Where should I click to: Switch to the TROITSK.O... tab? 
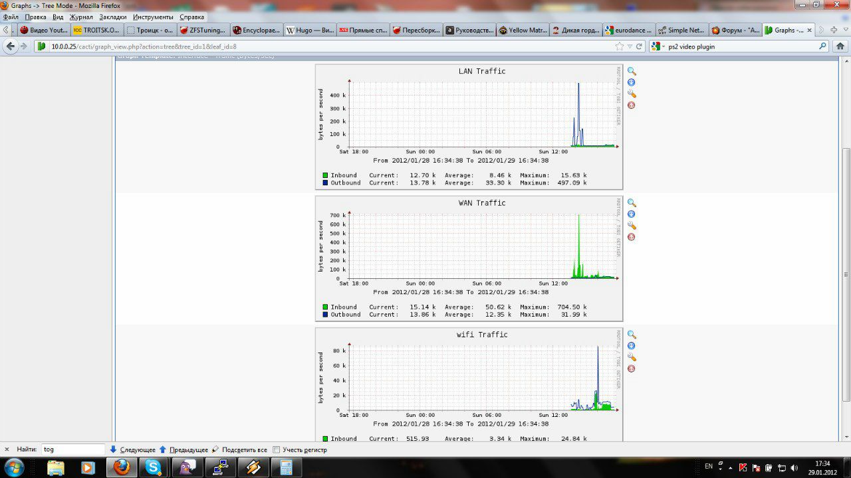pyautogui.click(x=97, y=30)
